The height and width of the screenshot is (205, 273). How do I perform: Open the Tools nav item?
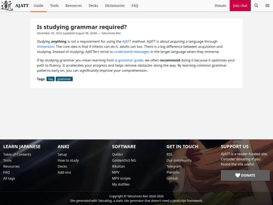[x=54, y=6]
